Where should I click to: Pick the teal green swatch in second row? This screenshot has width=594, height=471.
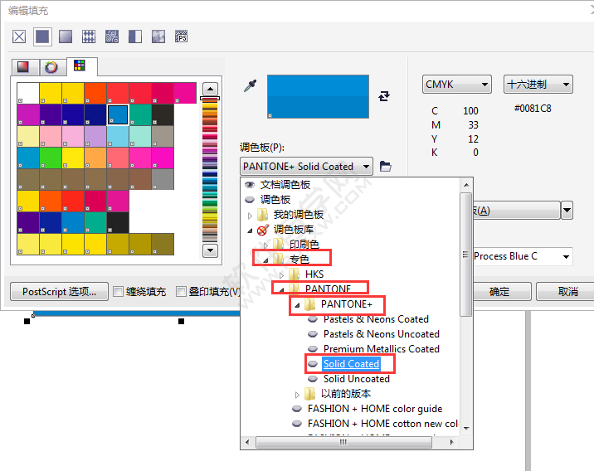(140, 114)
